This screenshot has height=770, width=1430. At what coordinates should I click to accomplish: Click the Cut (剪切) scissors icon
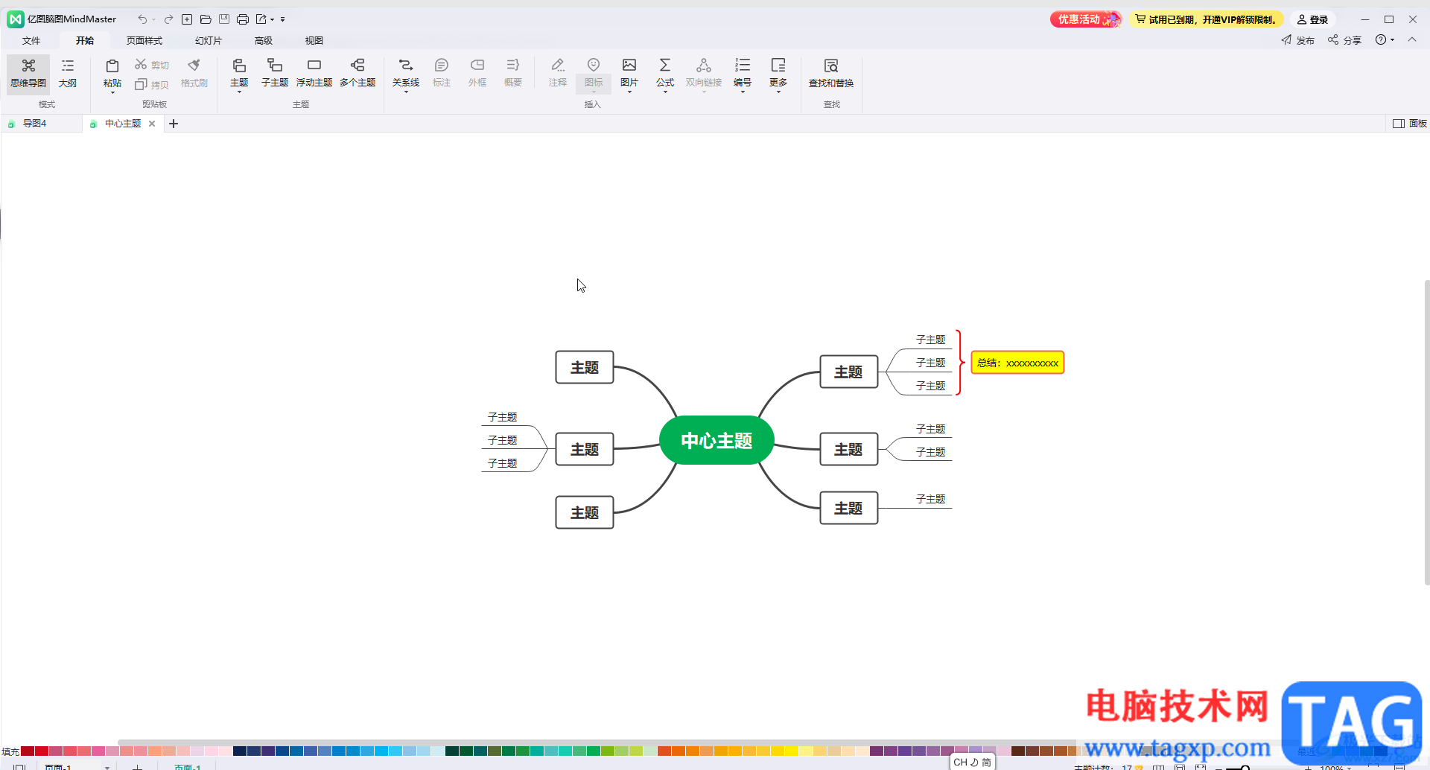tap(141, 65)
